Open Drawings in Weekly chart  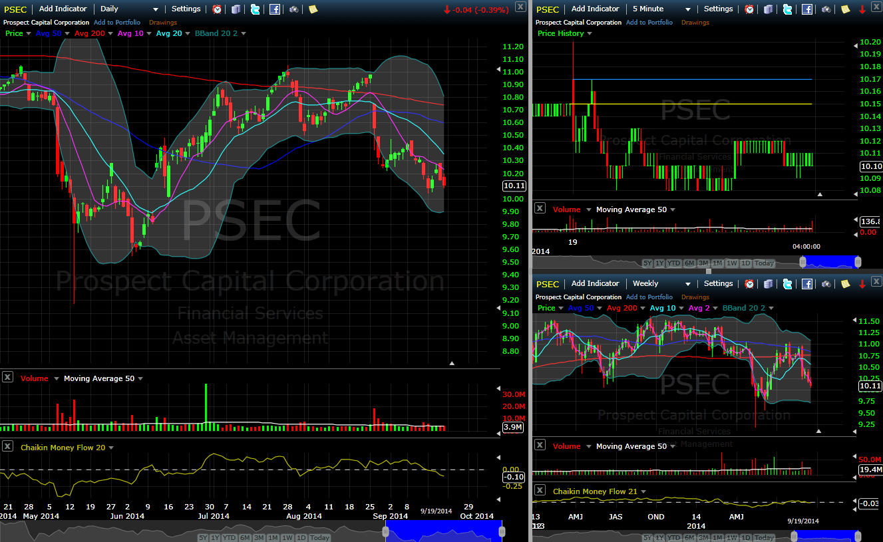(695, 297)
